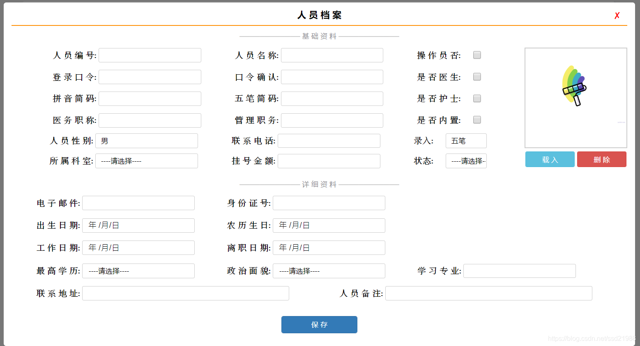Expand the 状态 dropdown
Screen dimensions: 640x346
coord(466,161)
